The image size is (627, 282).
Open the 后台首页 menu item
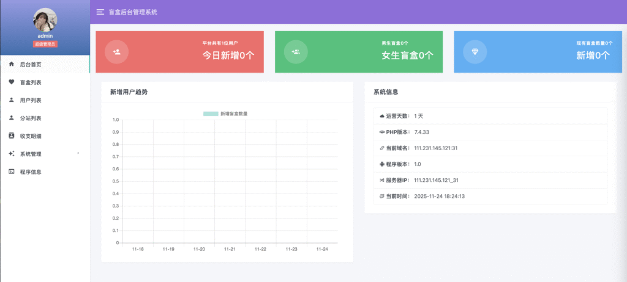pyautogui.click(x=45, y=64)
